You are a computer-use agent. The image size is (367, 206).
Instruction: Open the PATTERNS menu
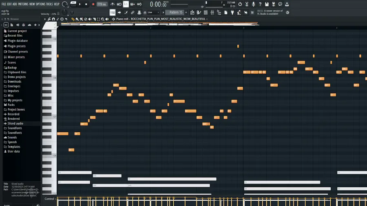coord(23,4)
